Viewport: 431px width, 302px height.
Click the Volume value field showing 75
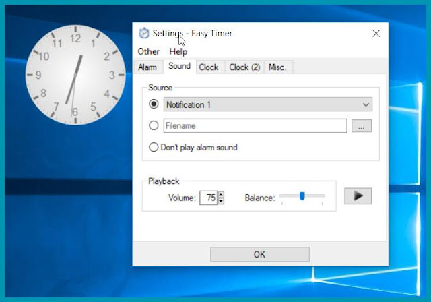tap(208, 198)
